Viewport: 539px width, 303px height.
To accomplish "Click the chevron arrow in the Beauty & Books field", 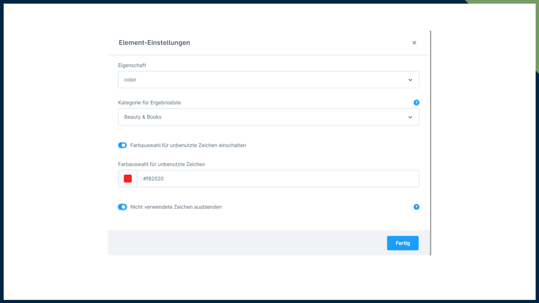I will point(410,117).
